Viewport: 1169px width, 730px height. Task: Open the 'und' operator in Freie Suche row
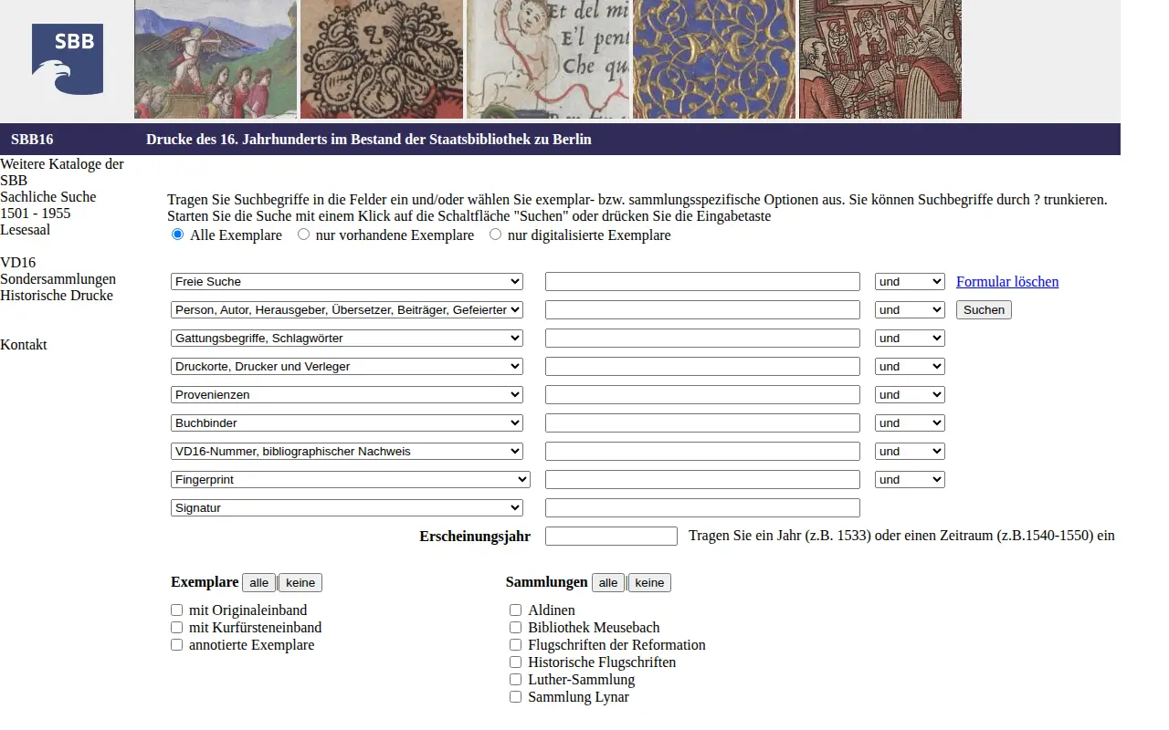click(910, 282)
